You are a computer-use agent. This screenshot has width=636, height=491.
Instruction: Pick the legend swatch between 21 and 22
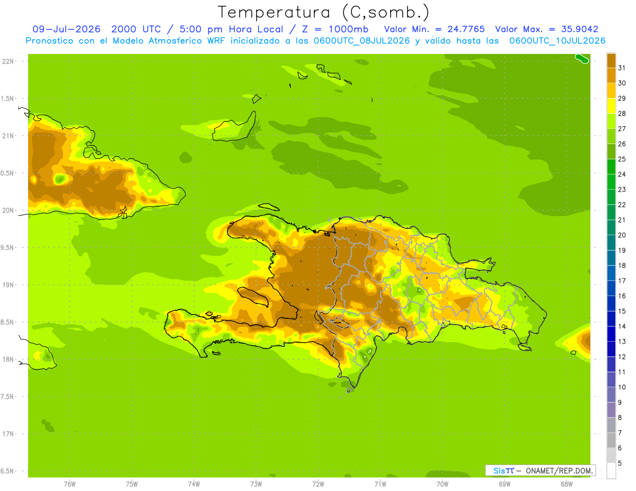coord(611,212)
